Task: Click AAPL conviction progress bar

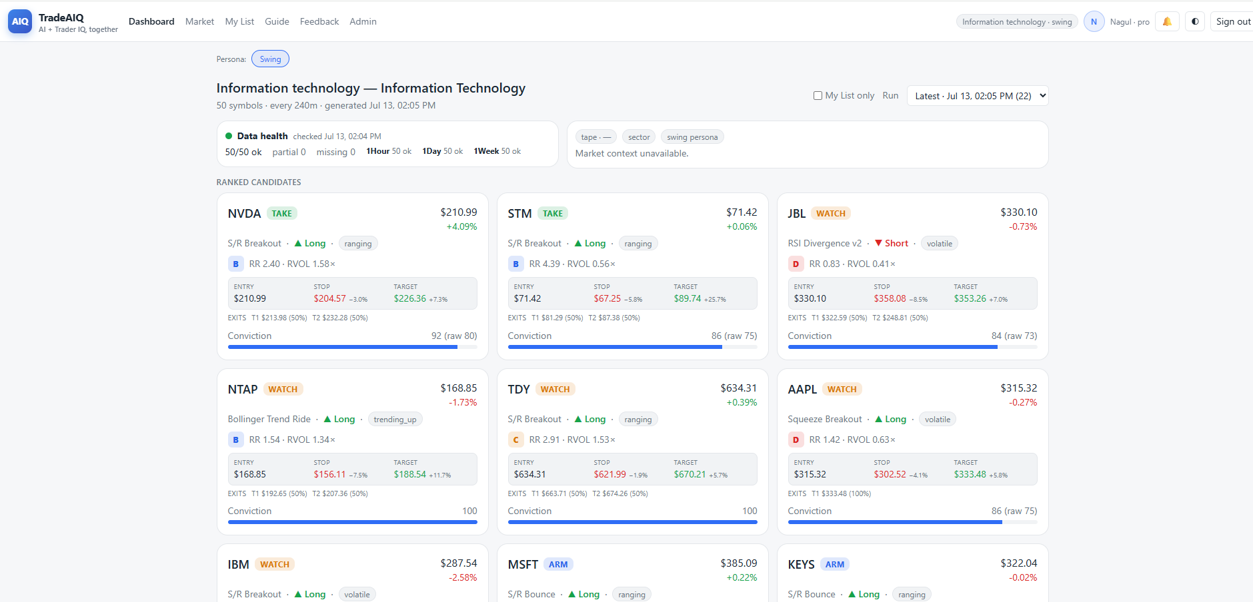Action: point(912,522)
